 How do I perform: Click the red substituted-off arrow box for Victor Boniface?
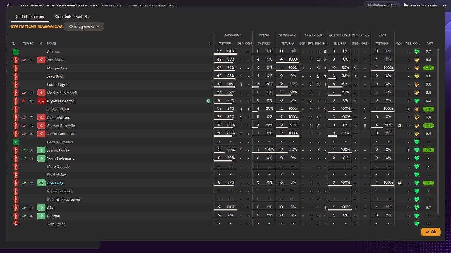tap(41, 134)
